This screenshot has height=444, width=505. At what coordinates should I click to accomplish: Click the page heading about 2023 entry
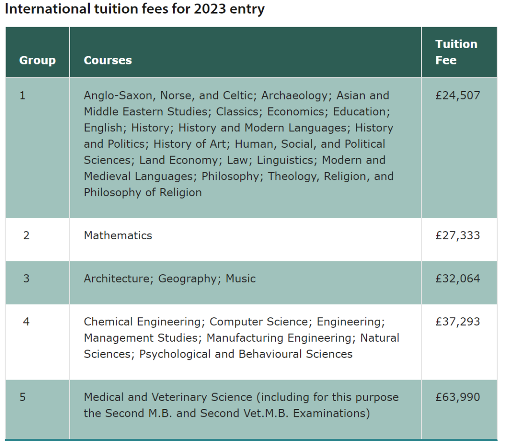(135, 9)
